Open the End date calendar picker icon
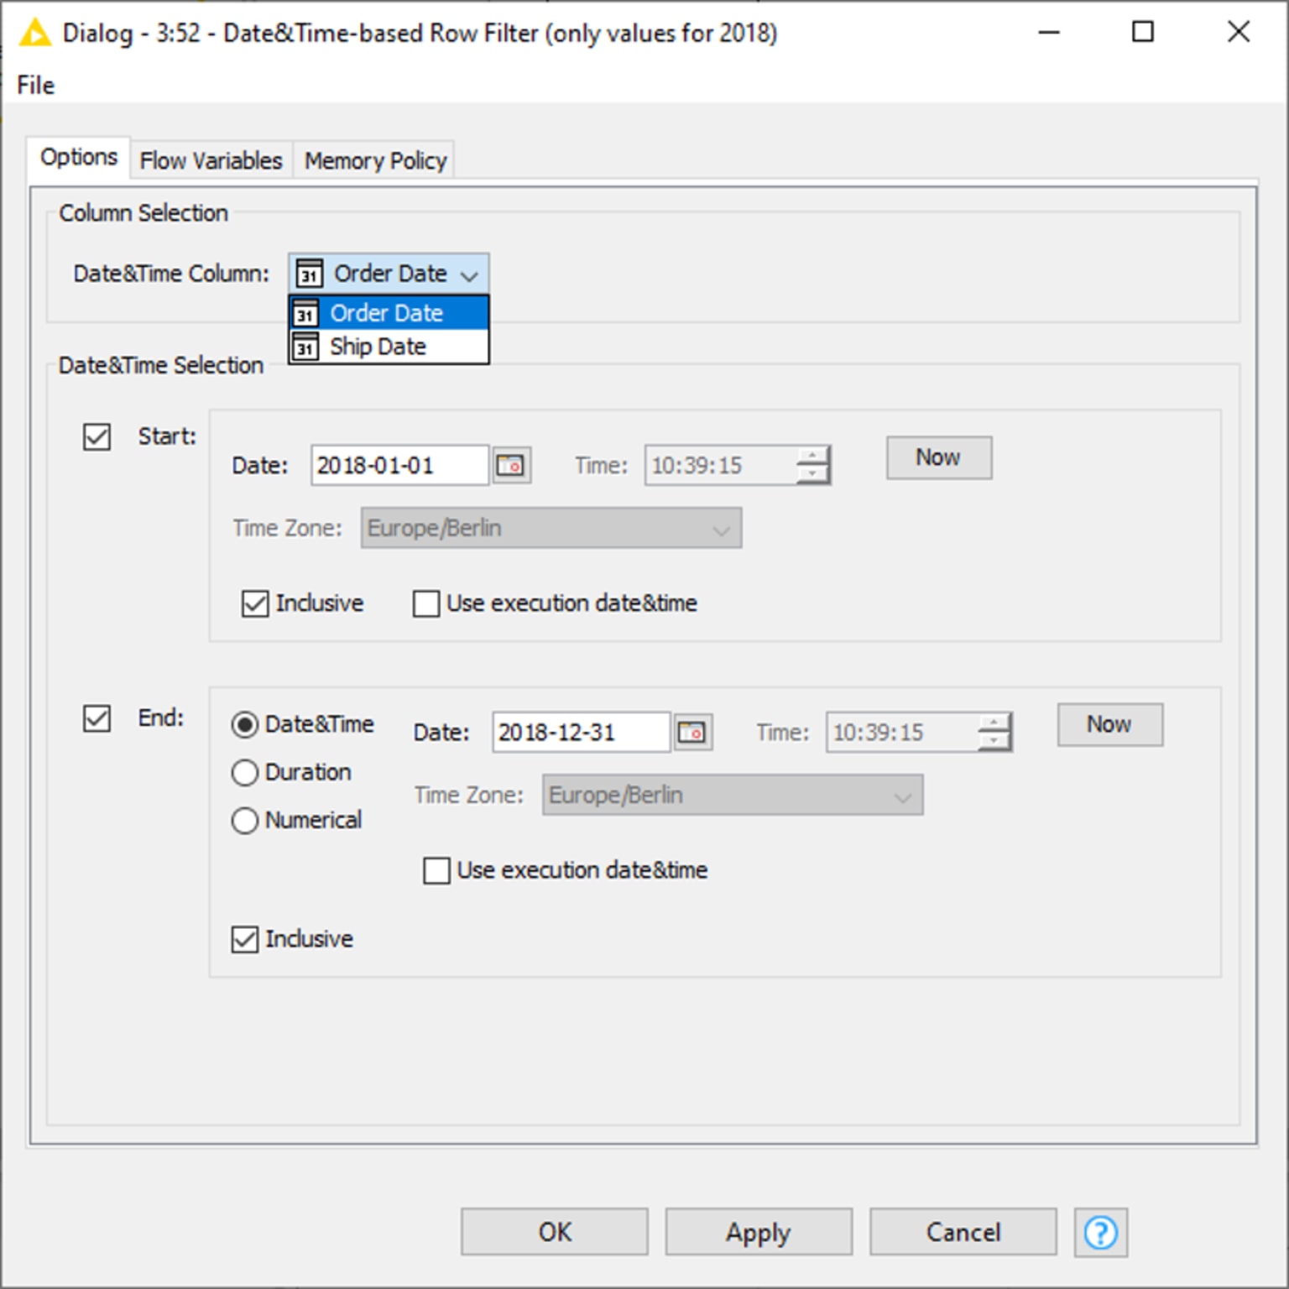 pyautogui.click(x=691, y=732)
